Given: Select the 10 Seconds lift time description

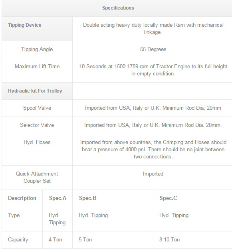Looking at the screenshot, I should pyautogui.click(x=153, y=70).
